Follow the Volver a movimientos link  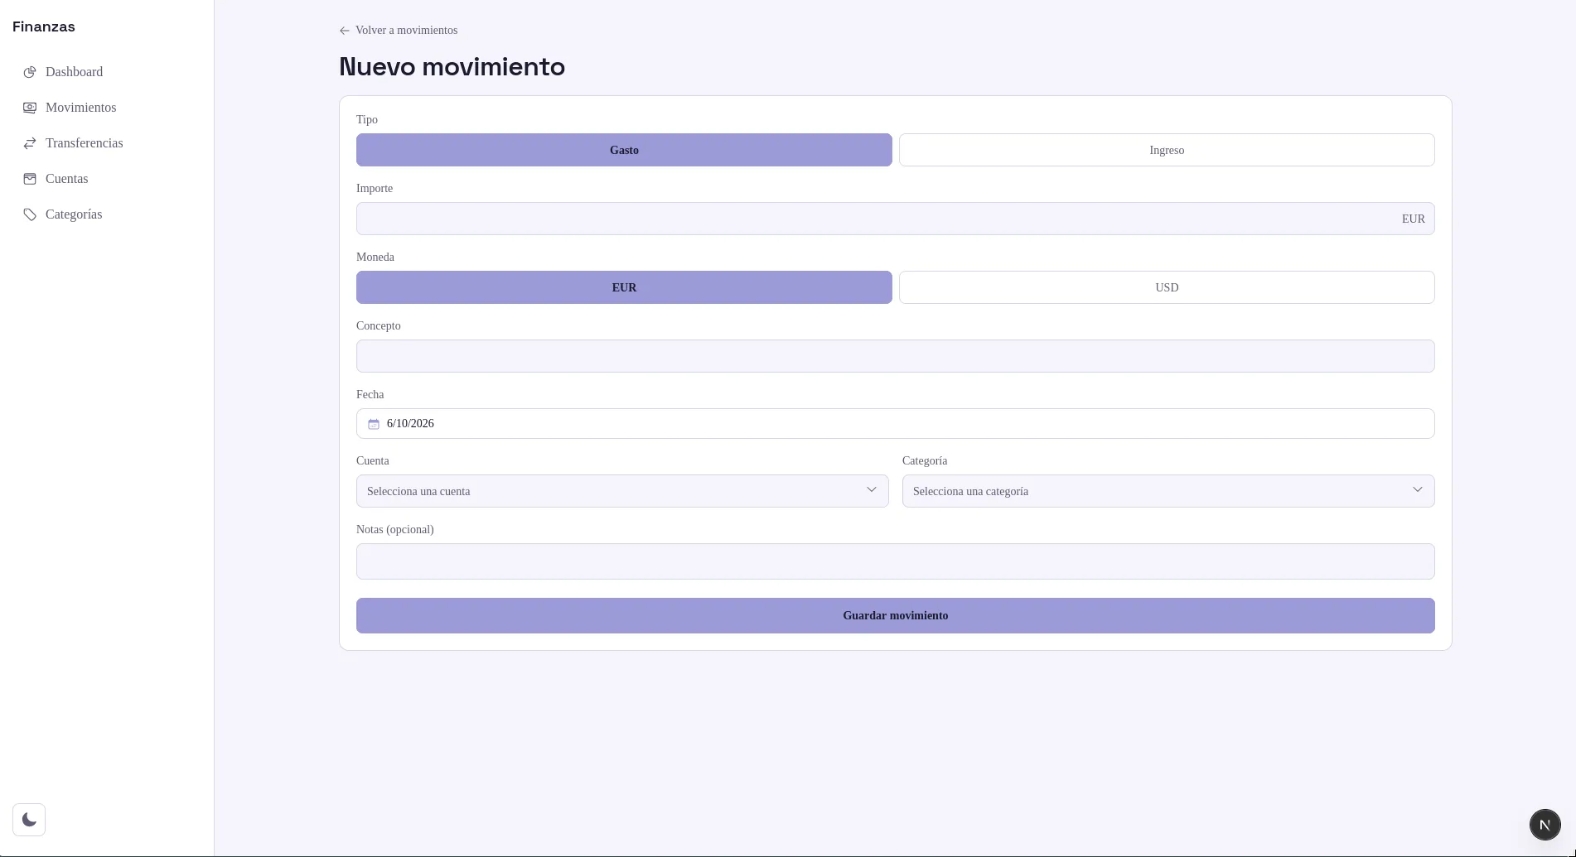399,31
